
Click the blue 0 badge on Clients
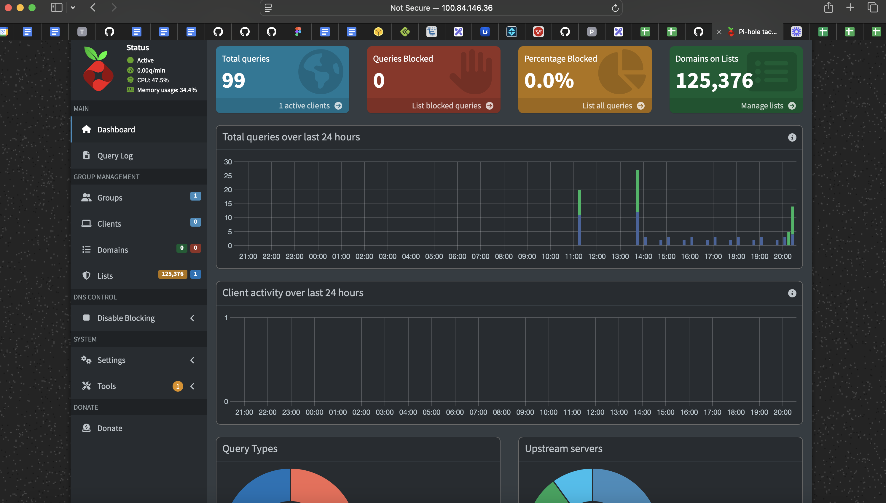[195, 222]
